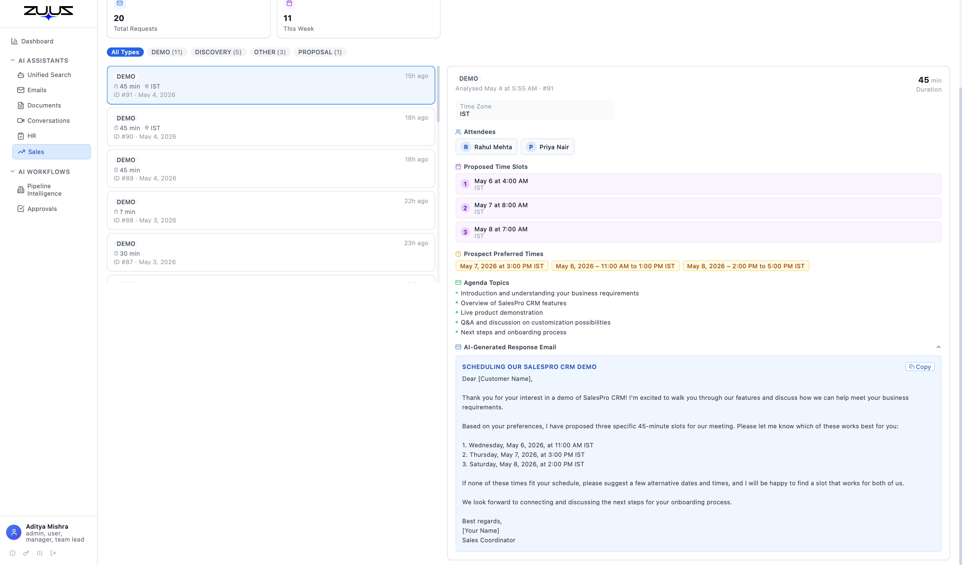Click the Aditya Mishra user avatar
The image size is (962, 565).
tap(14, 532)
